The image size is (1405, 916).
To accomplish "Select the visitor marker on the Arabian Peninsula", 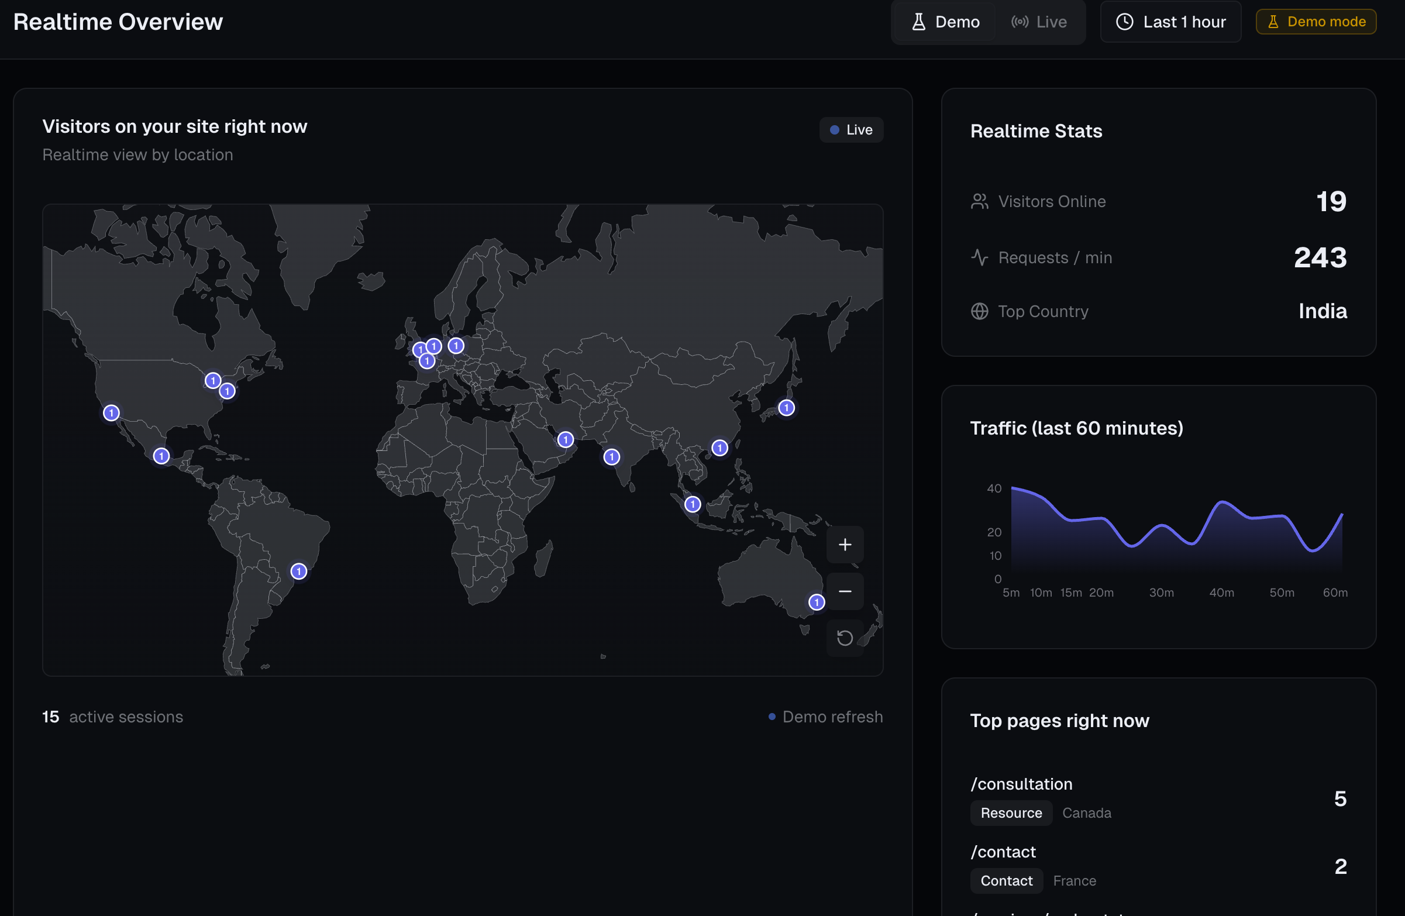I will click(566, 440).
